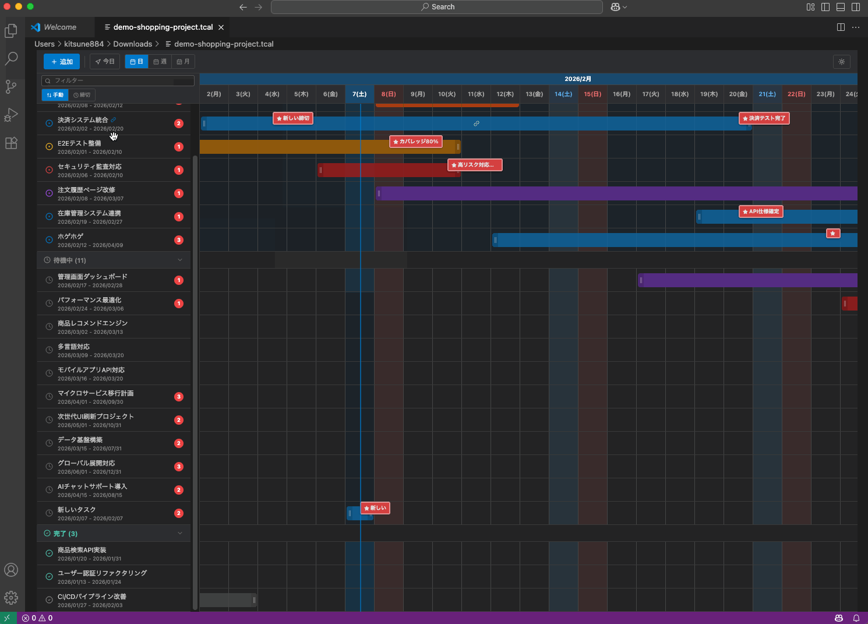This screenshot has height=624, width=868.
Task: Click the status icon of the E2Eテスト整備 task
Action: pyautogui.click(x=49, y=147)
